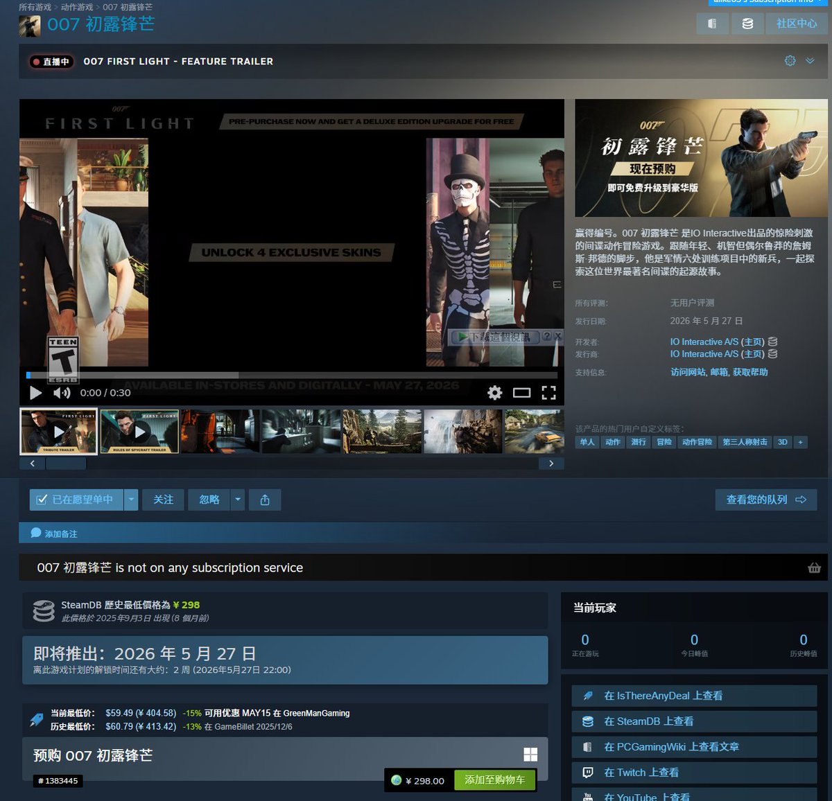Click the 添加备注 speech bubble icon

click(x=36, y=533)
